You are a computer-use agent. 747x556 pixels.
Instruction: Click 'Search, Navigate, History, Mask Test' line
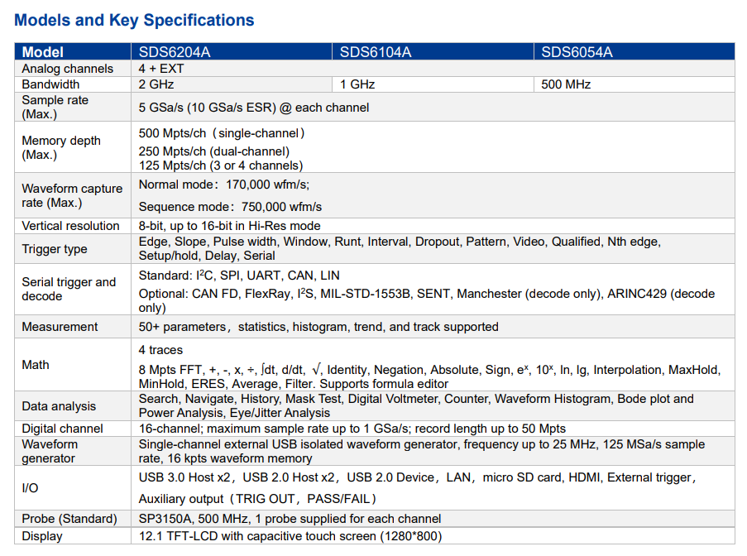tap(416, 399)
